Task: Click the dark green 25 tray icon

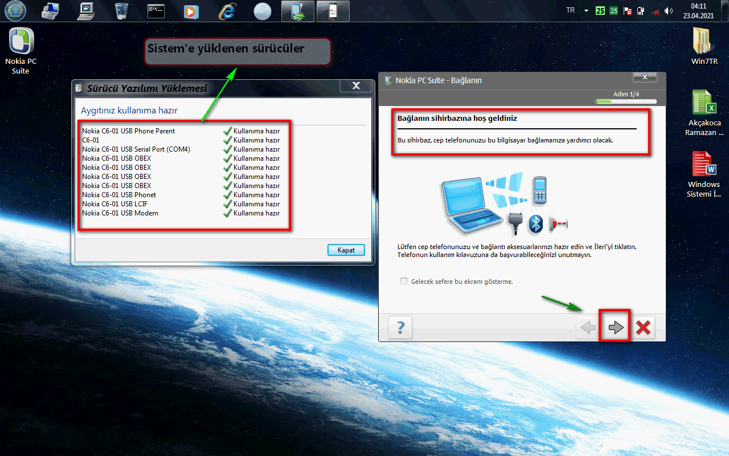Action: pyautogui.click(x=613, y=10)
